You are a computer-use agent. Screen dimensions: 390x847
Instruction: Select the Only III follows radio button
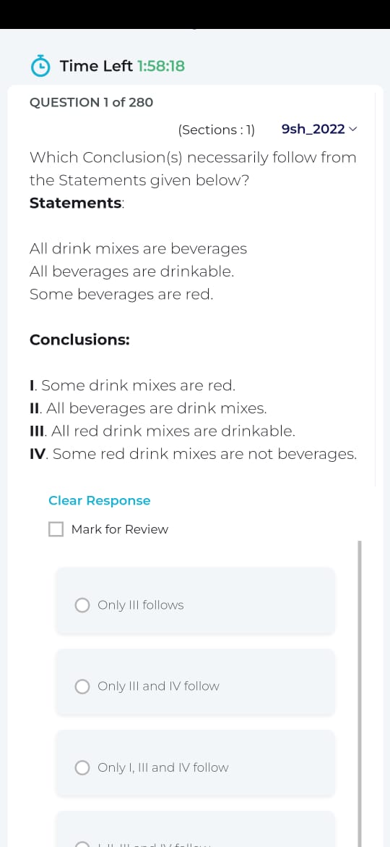[x=82, y=605]
